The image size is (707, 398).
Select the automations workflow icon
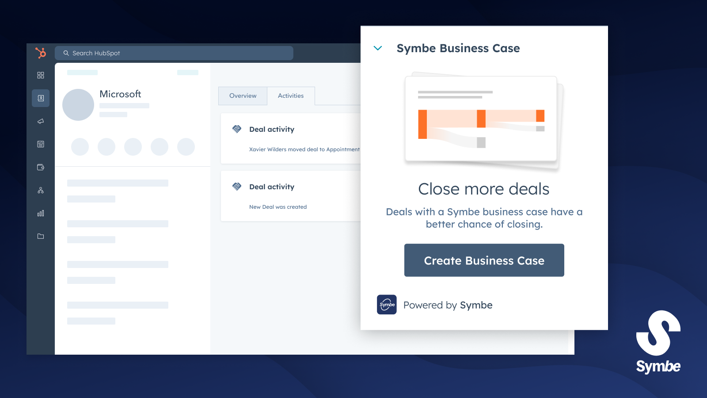[x=41, y=190]
